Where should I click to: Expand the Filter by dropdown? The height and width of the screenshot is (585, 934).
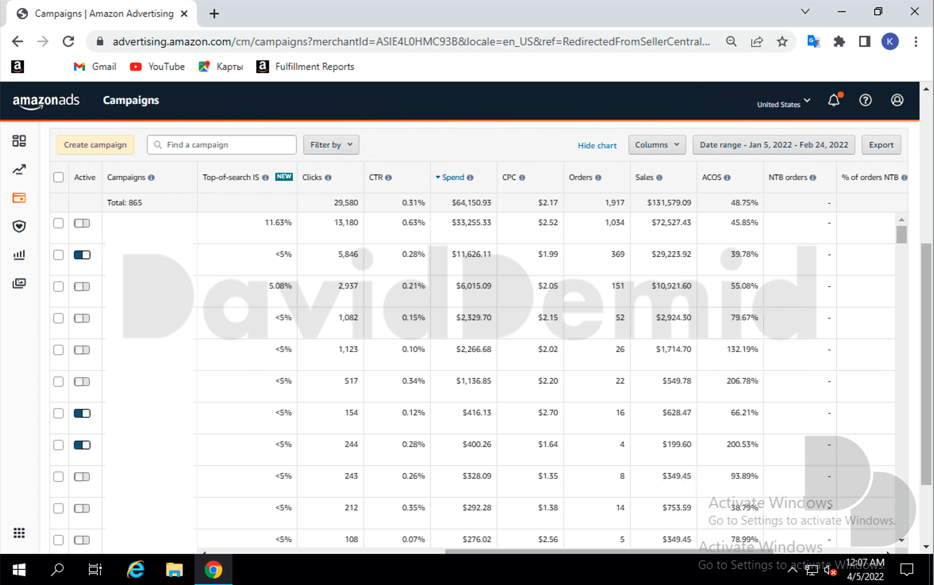[x=331, y=145]
